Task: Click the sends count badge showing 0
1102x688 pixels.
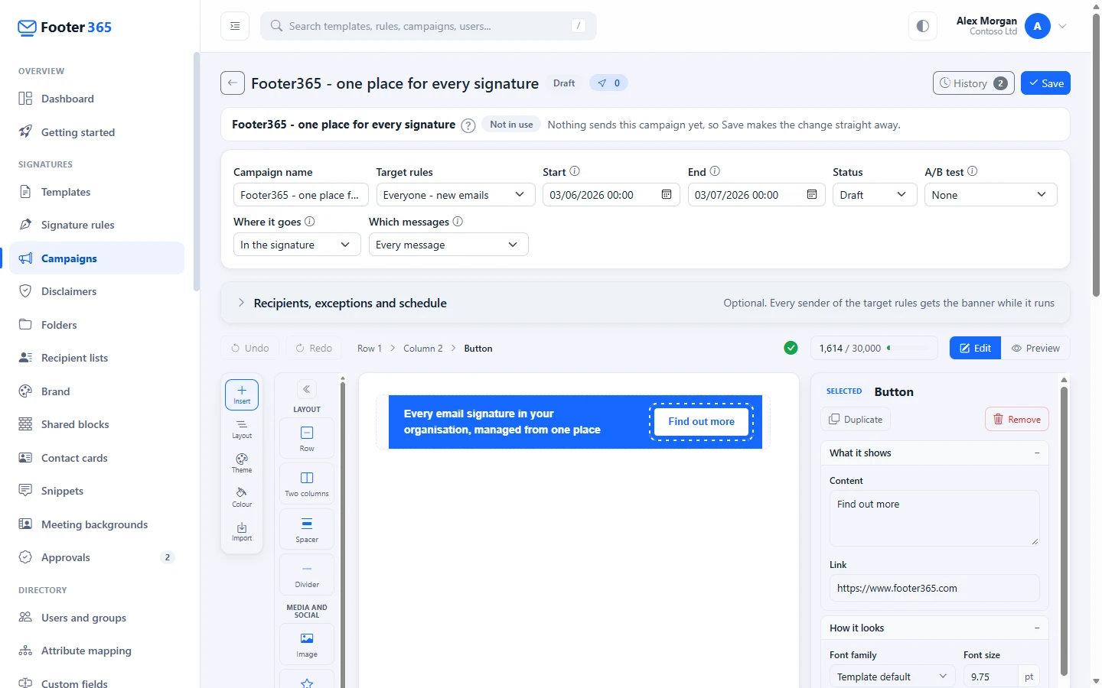Action: pyautogui.click(x=609, y=83)
